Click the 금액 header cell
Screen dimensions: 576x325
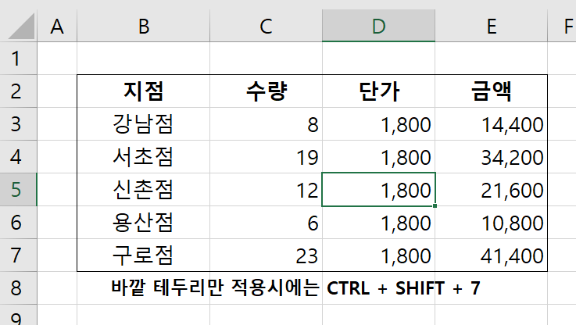[x=491, y=91]
